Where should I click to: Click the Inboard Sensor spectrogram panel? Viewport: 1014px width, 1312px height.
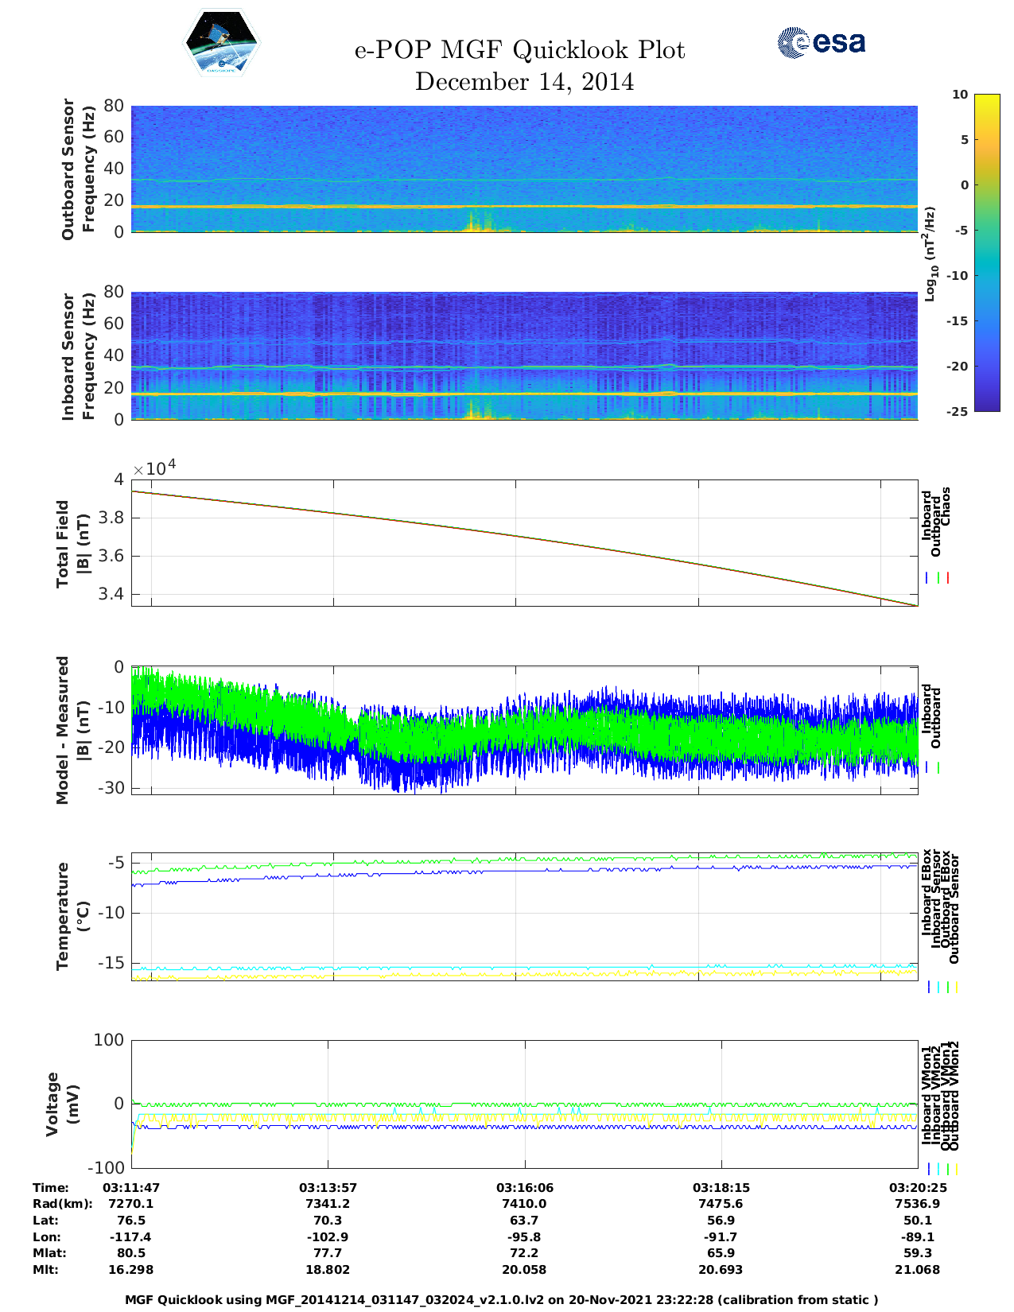(524, 355)
